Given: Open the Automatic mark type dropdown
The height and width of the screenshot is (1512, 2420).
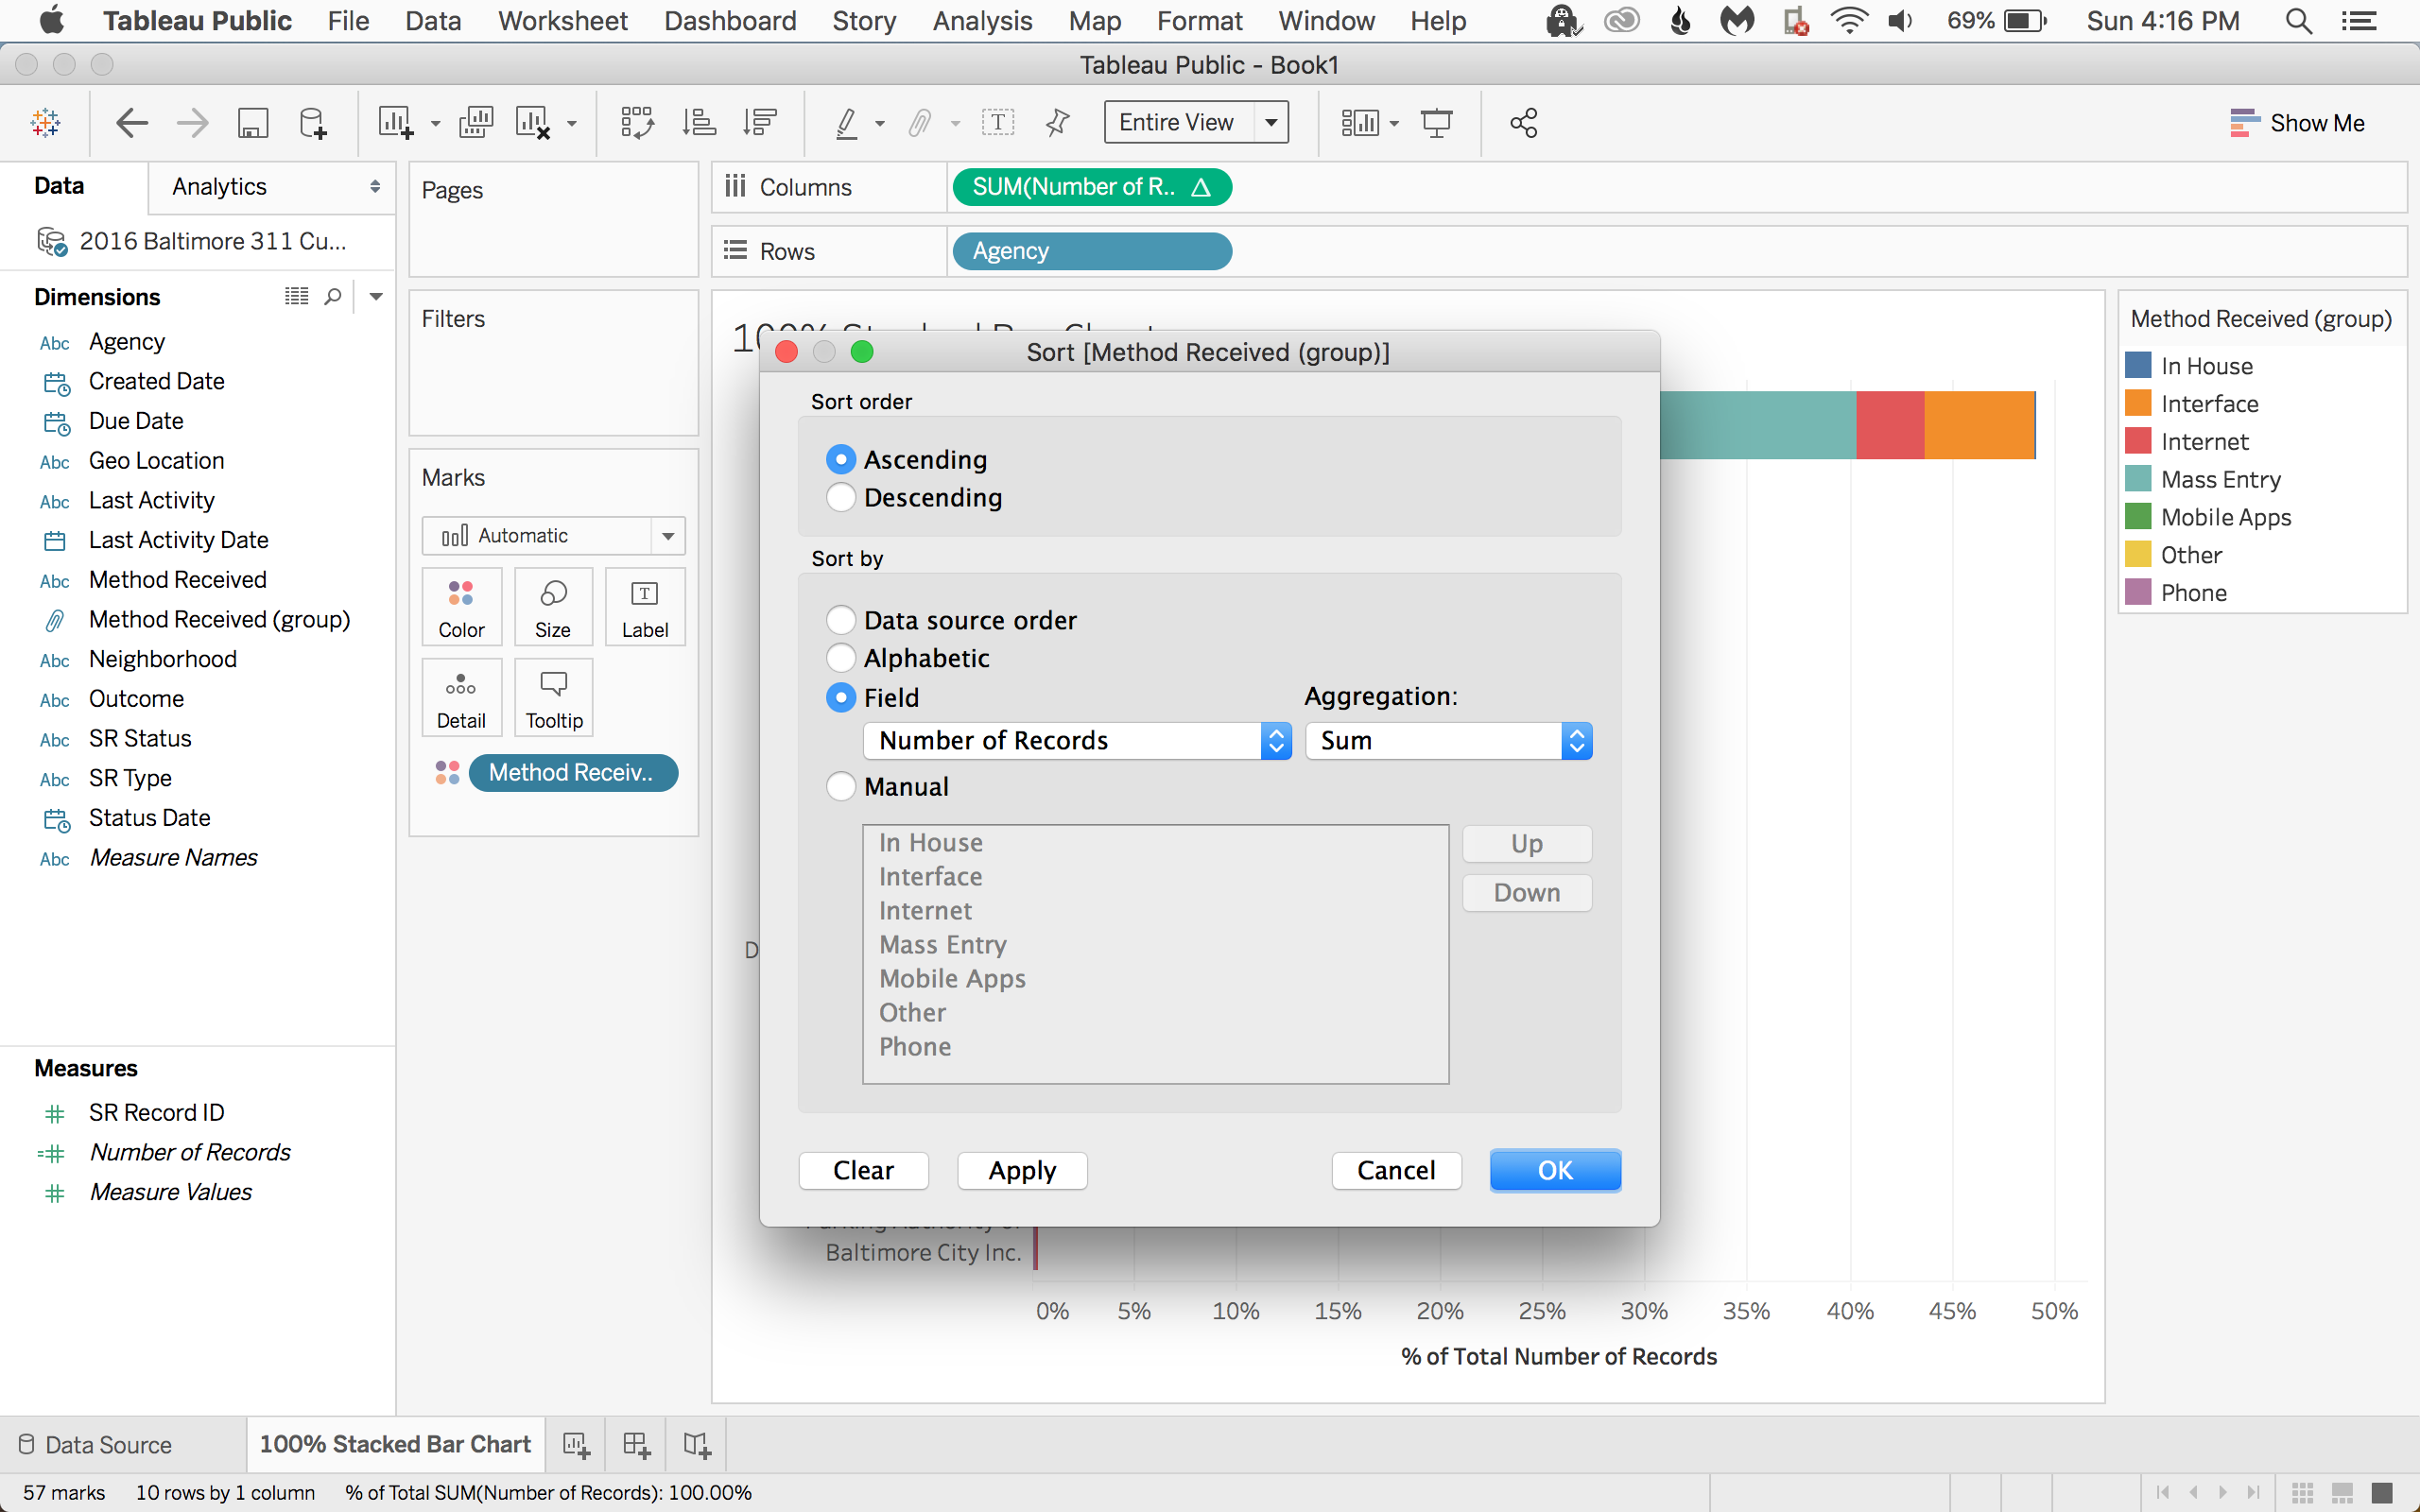Looking at the screenshot, I should click(x=553, y=536).
